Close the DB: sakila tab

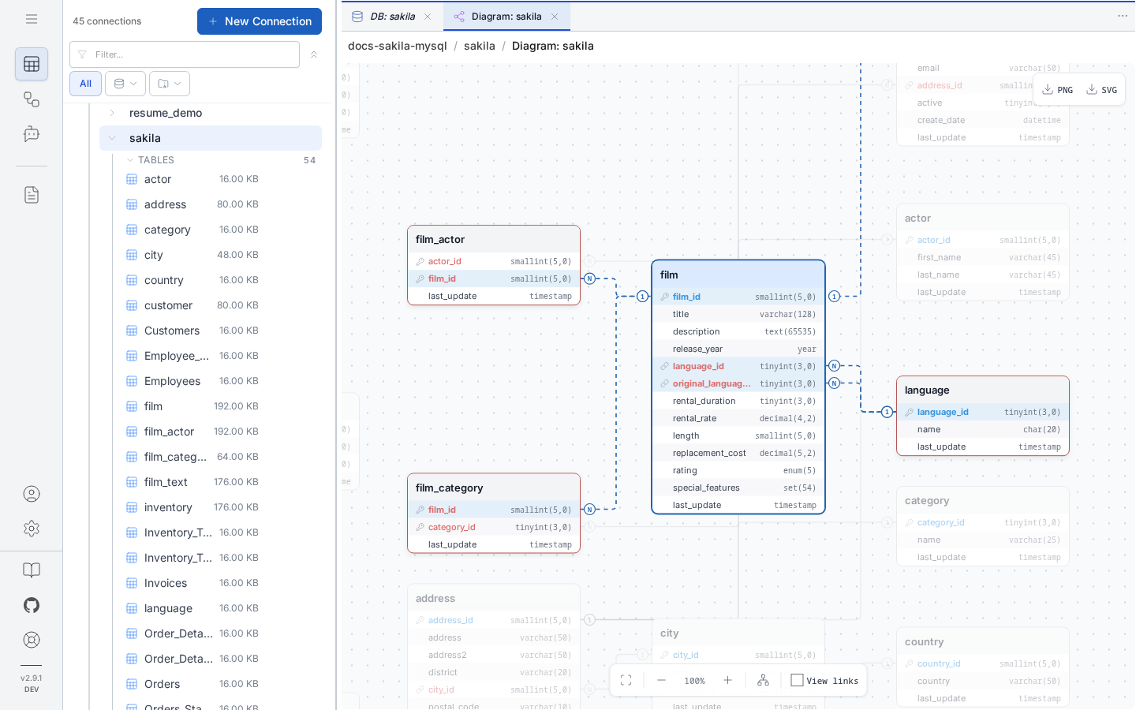tap(428, 17)
